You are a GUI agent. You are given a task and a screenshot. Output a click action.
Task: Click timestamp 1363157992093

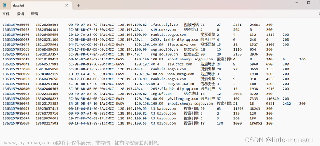[16, 79]
